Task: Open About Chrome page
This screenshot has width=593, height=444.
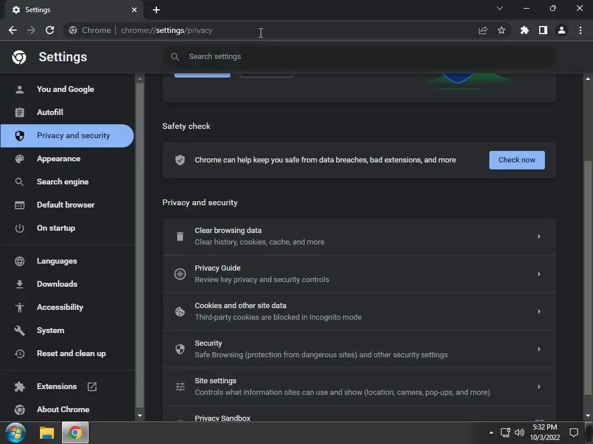Action: (67, 409)
